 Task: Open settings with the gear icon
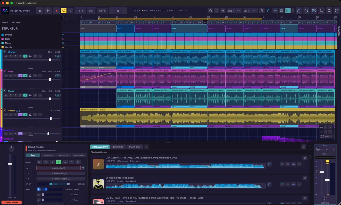pyautogui.click(x=337, y=11)
